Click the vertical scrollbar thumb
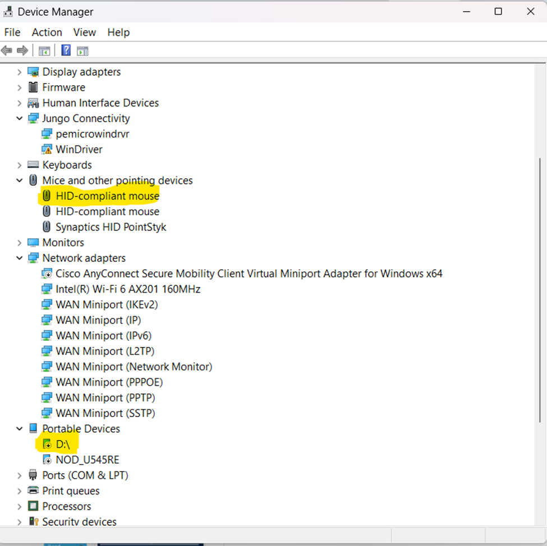Screen dimensions: 547x546 pyautogui.click(x=540, y=290)
